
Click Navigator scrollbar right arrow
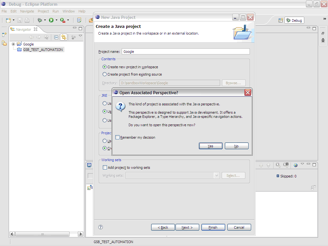tap(80, 234)
